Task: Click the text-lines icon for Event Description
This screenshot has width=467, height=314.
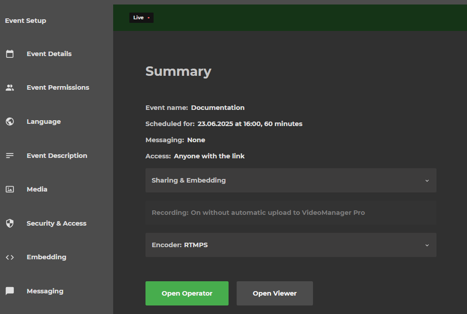Action: 10,155
